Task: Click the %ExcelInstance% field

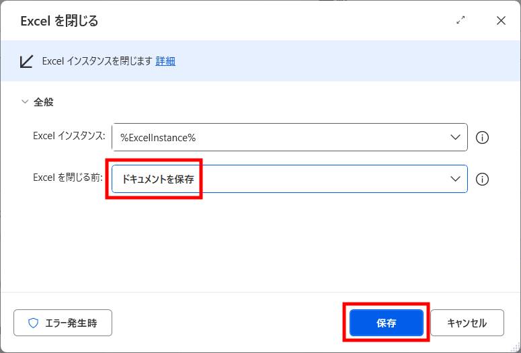Action: (x=290, y=137)
